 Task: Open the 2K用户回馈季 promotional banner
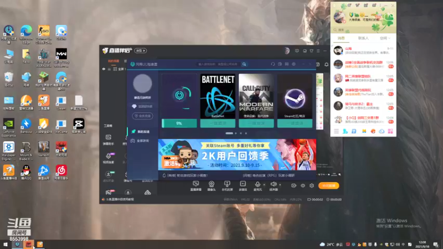237,154
